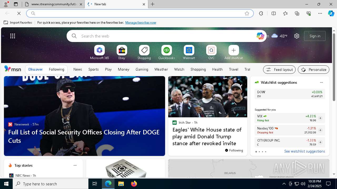Viewport: 337px width, 189px height.
Task: Open the Health category
Action: (217, 69)
